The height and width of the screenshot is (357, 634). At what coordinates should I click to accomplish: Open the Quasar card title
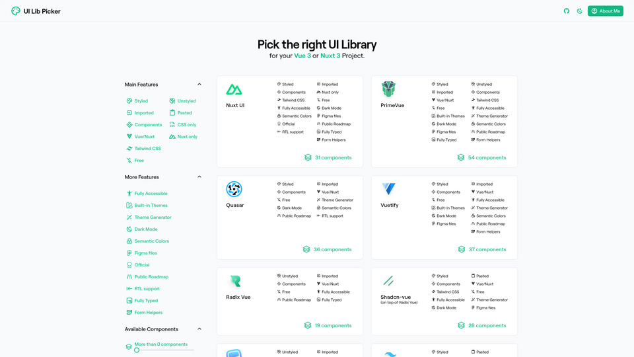coord(235,205)
